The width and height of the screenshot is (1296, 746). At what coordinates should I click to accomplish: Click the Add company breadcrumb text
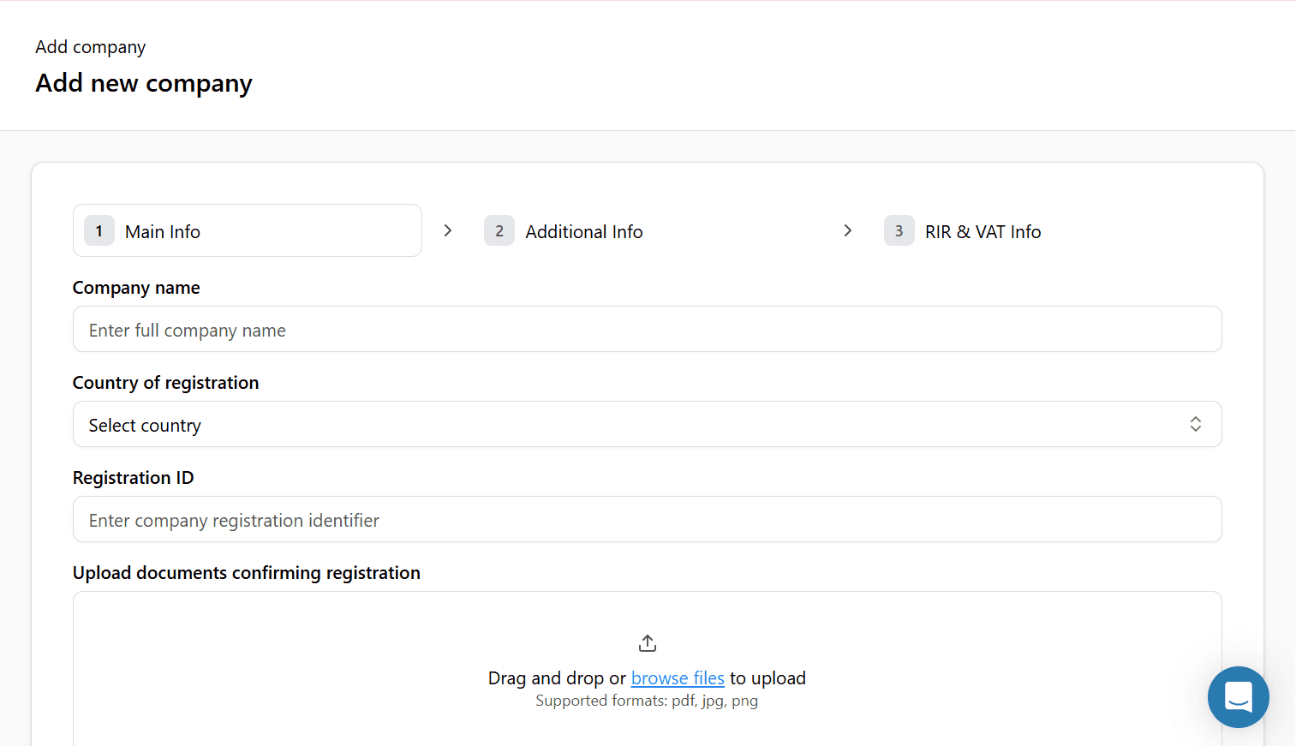[x=91, y=47]
